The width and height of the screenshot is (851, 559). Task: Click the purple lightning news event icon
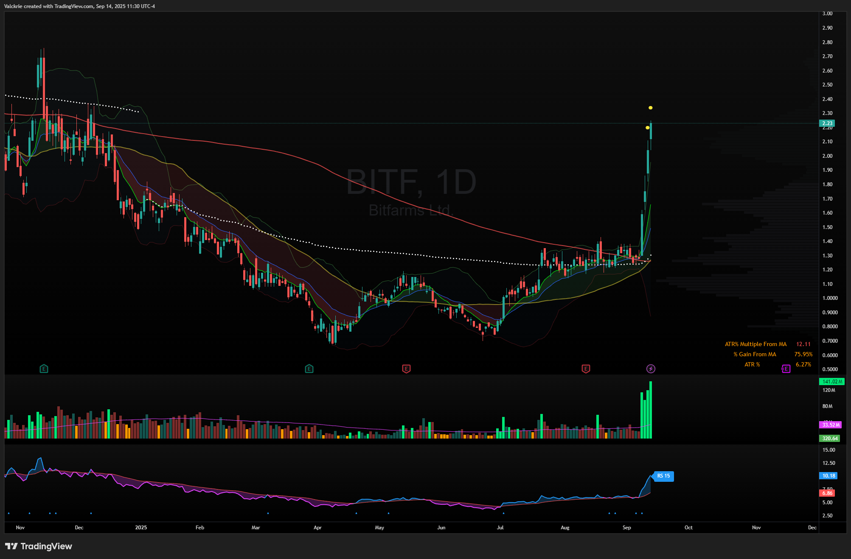(x=651, y=369)
